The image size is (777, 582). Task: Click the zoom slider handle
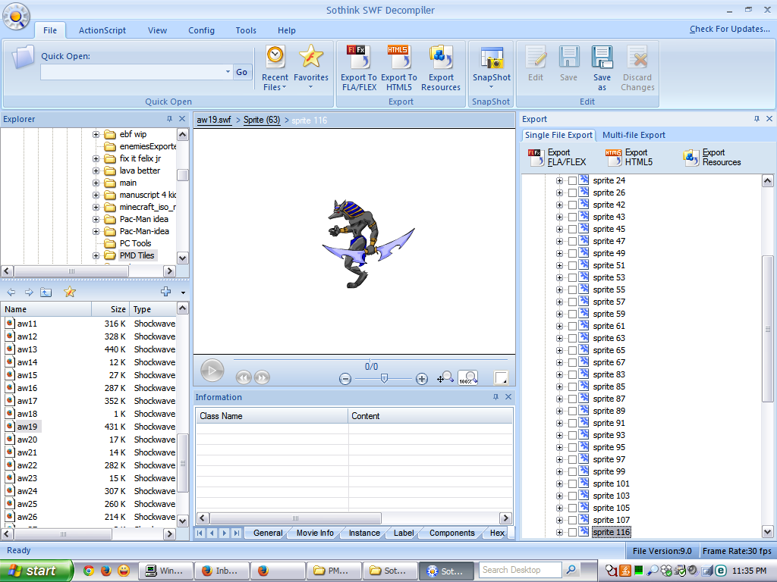click(x=383, y=379)
